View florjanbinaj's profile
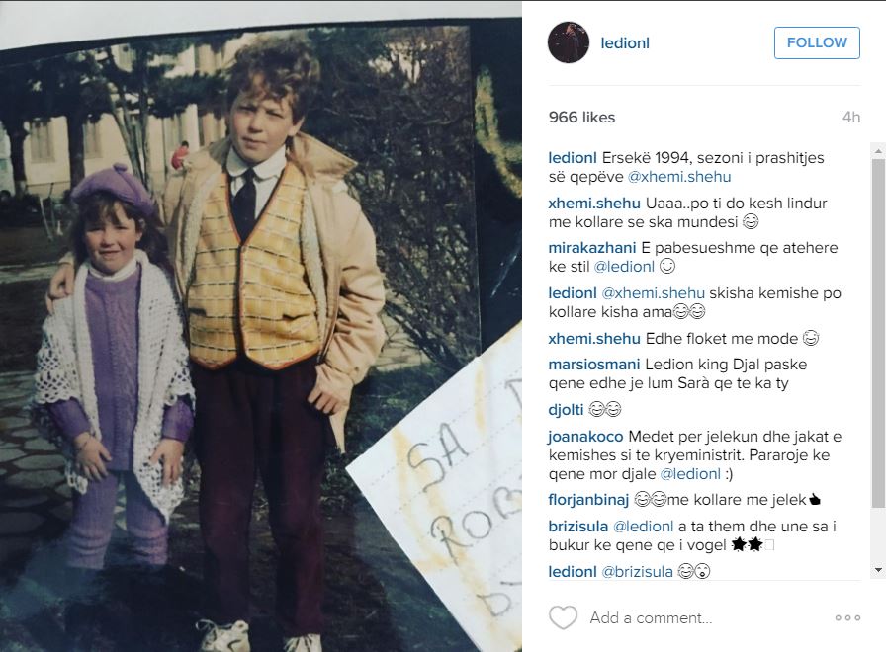Image resolution: width=886 pixels, height=652 pixels. [x=588, y=500]
